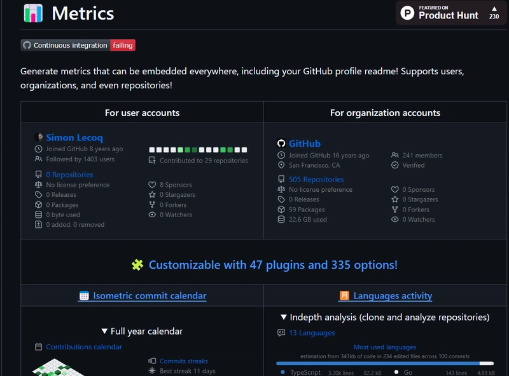This screenshot has height=376, width=509.
Task: Click location pin beside San Francisco, CA
Action: 281,165
